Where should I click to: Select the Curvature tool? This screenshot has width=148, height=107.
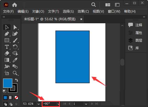(15, 34)
